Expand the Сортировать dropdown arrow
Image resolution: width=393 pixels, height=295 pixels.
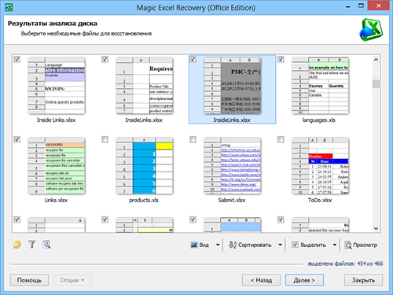280,245
